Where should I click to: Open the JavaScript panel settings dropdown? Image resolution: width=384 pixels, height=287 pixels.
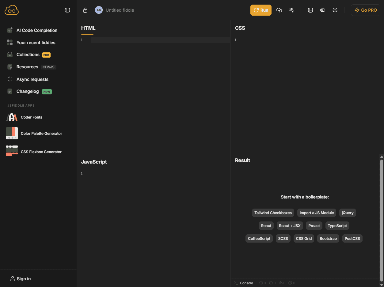[x=94, y=162]
